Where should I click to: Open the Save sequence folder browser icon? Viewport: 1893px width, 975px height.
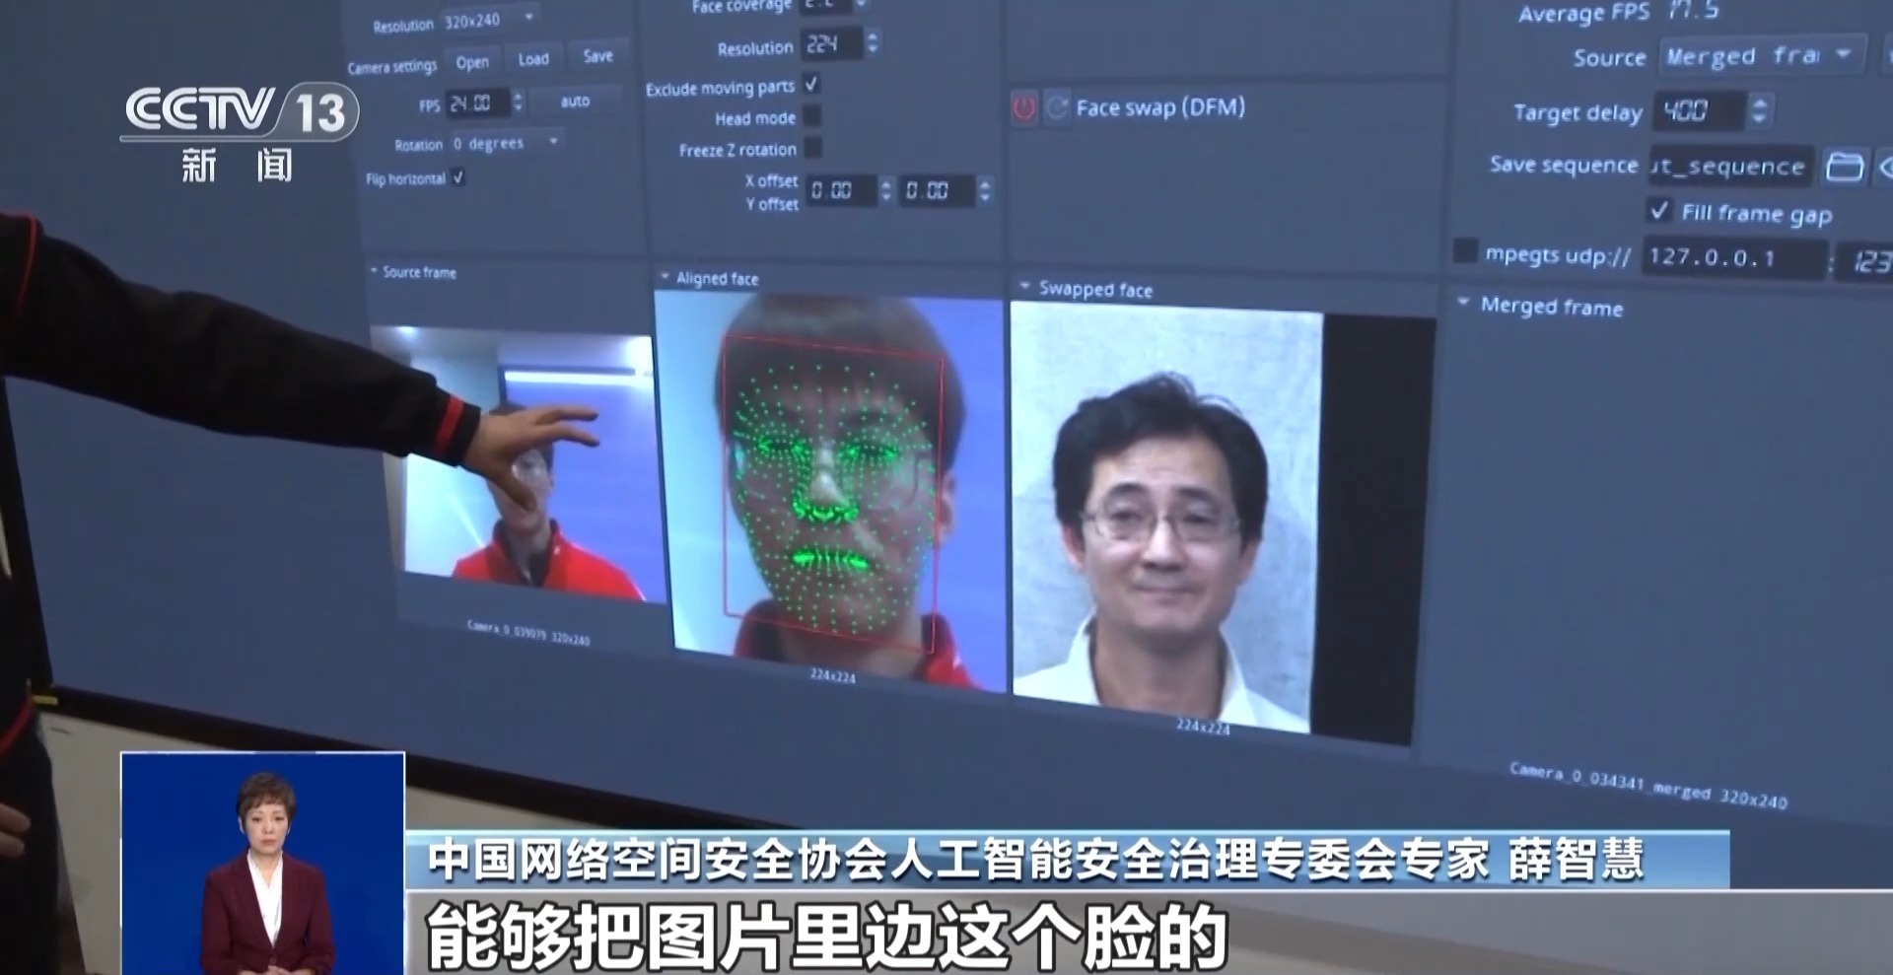[x=1844, y=167]
